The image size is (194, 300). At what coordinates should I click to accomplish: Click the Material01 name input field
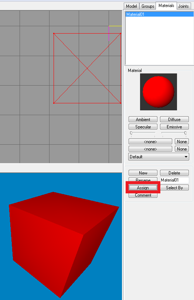click(174, 180)
